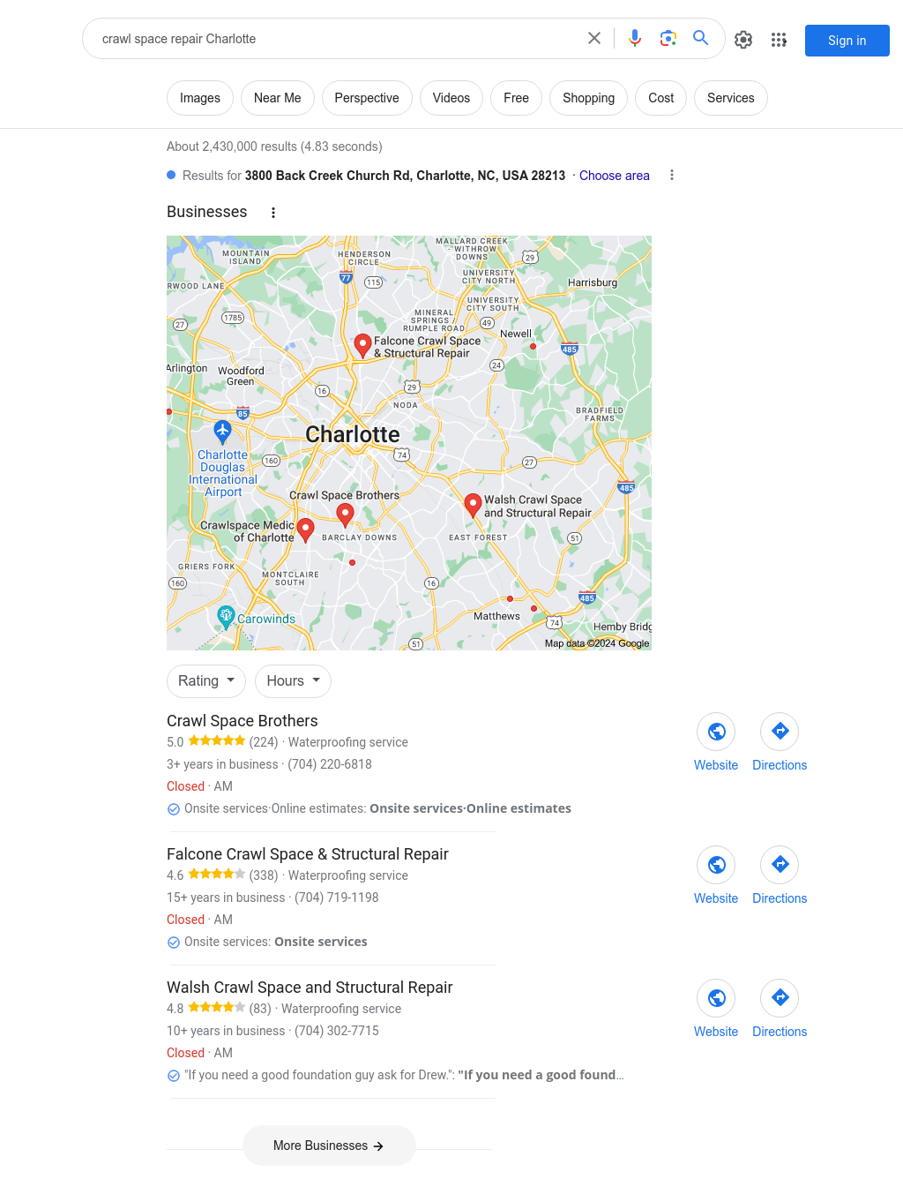Switch to the Images tab

pyautogui.click(x=200, y=98)
